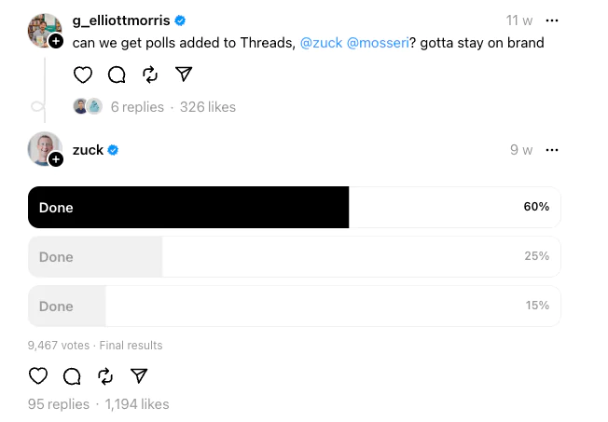Open zuck's profile from the username

[x=88, y=150]
